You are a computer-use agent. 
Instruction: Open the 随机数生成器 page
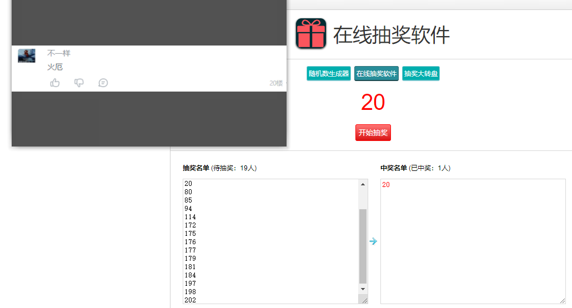(329, 74)
